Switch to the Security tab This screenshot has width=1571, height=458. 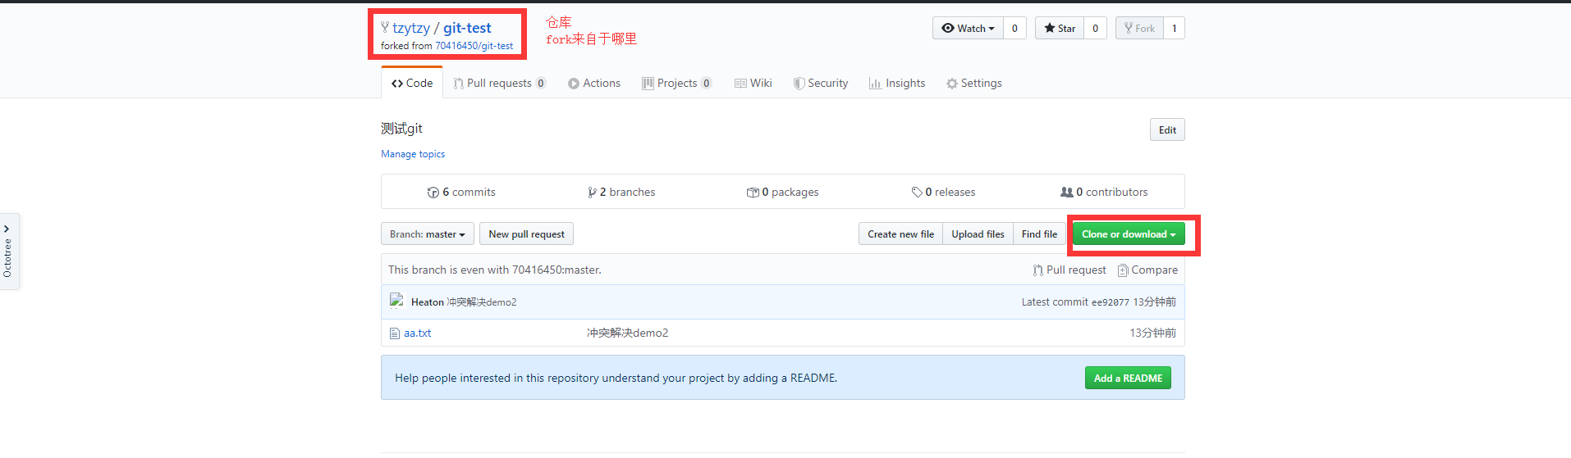pyautogui.click(x=821, y=83)
